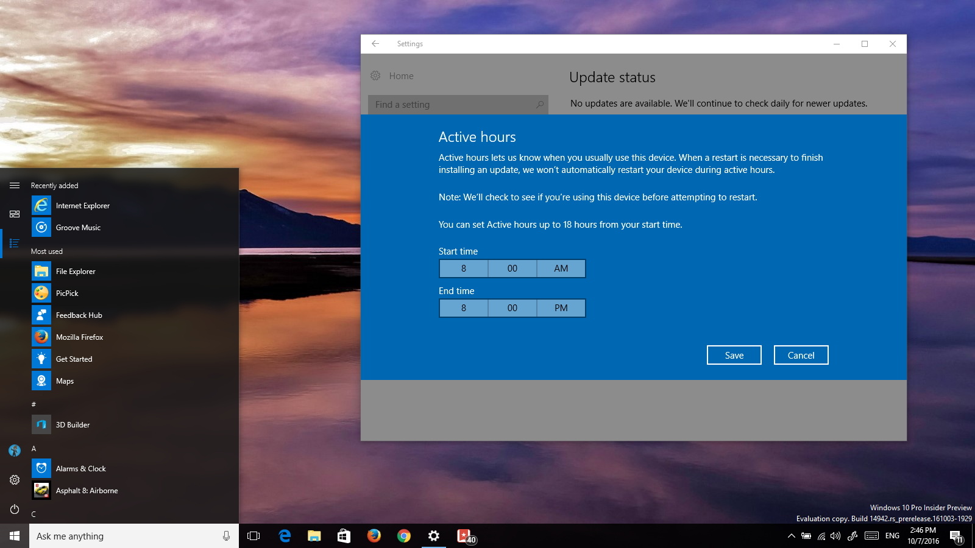Image resolution: width=975 pixels, height=548 pixels.
Task: Expand the Start menu hamburger navigation
Action: tap(14, 186)
